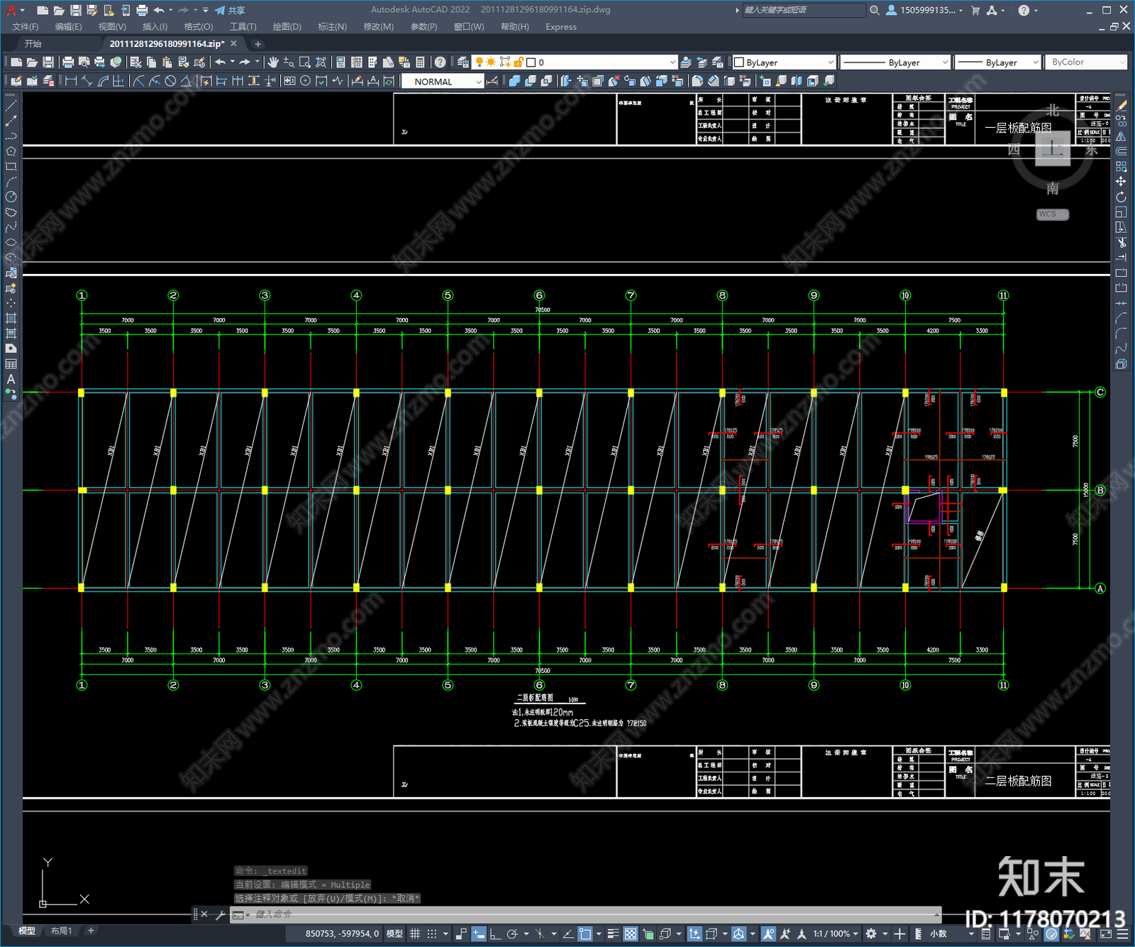Image resolution: width=1135 pixels, height=947 pixels.
Task: Toggle snap mode in status bar
Action: [431, 934]
